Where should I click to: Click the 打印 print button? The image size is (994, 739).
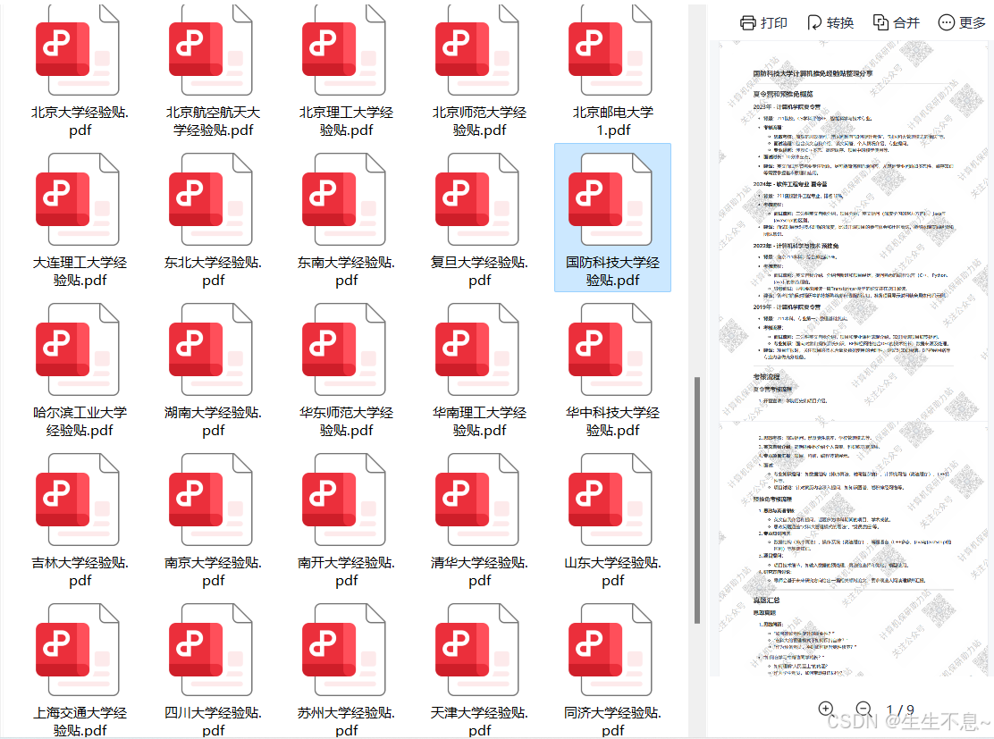[764, 23]
